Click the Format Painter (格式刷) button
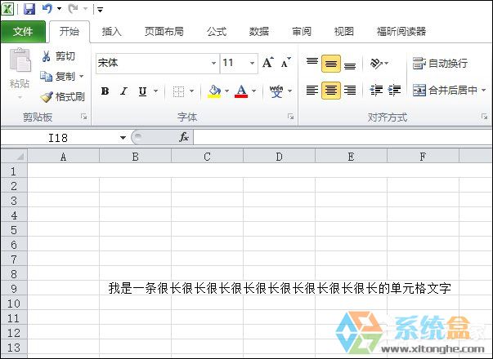The height and width of the screenshot is (359, 493). (63, 96)
